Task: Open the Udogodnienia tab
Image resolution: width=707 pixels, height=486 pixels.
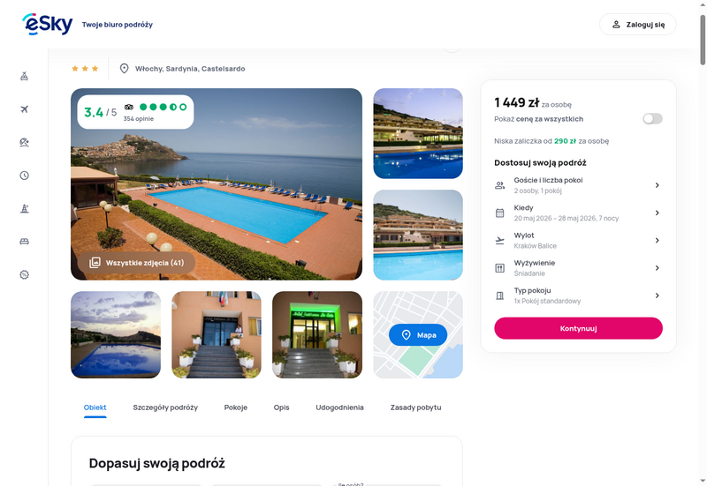Action: [x=339, y=407]
